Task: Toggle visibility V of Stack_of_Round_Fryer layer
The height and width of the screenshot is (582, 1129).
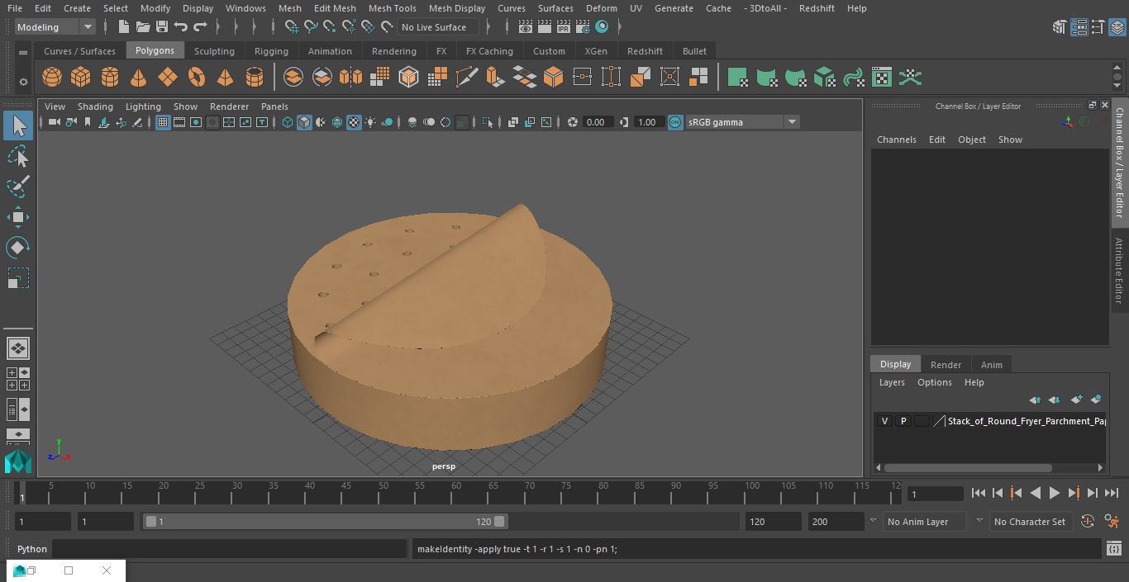Action: coord(884,421)
